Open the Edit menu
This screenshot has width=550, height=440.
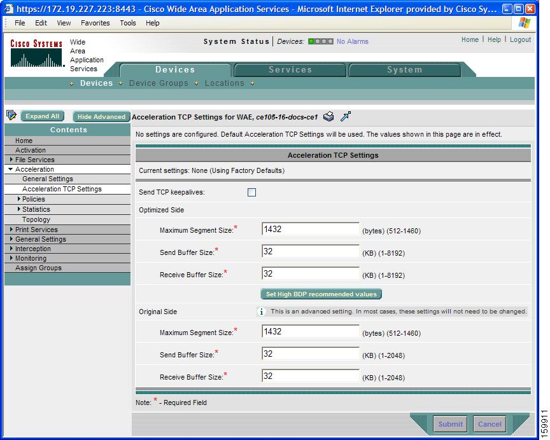click(41, 23)
